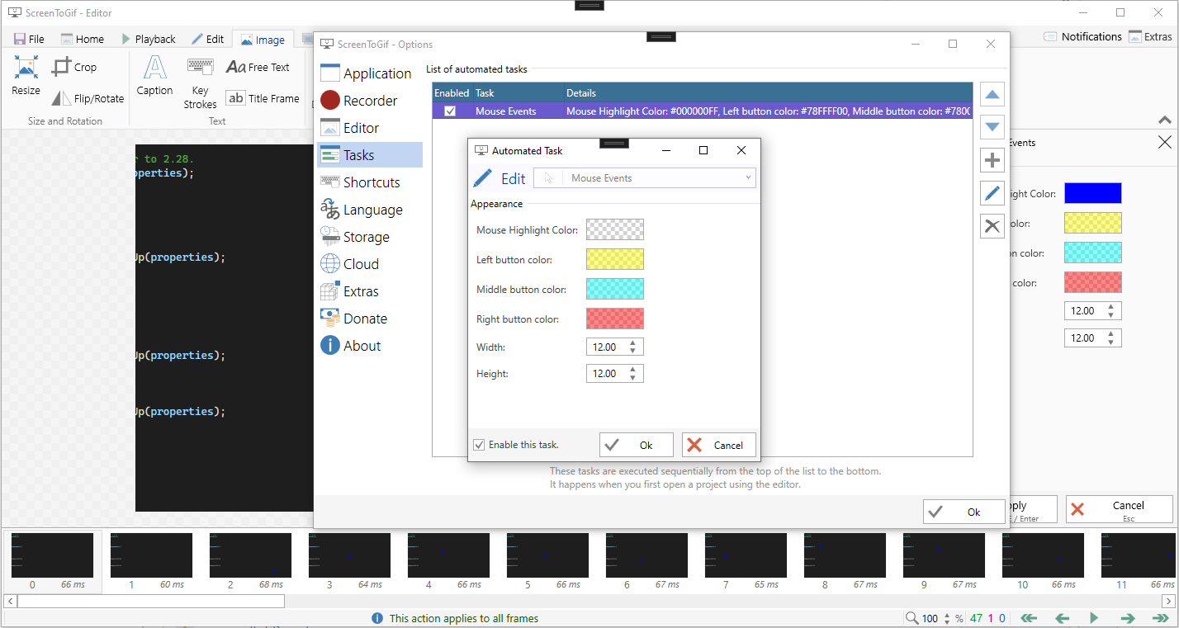Toggle Enabled checkbox for Mouse Events task

coord(450,111)
